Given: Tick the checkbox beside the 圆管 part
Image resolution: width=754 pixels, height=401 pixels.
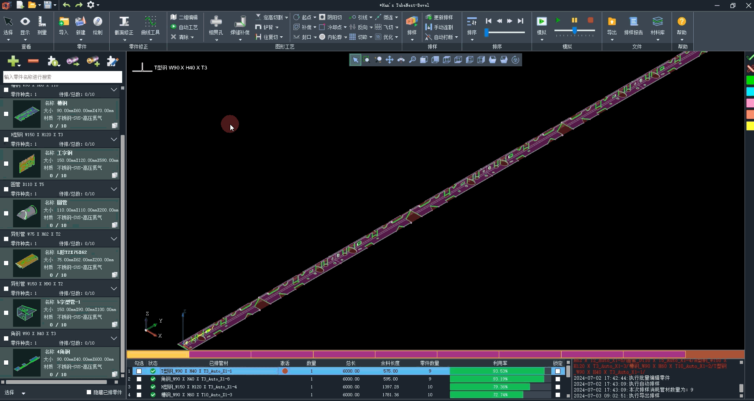Looking at the screenshot, I should pyautogui.click(x=6, y=213).
